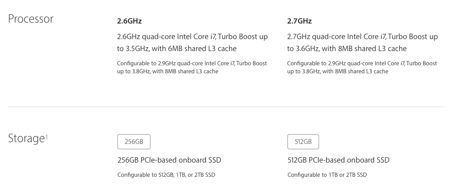Click the 512GB storage badge
This screenshot has height=195, width=453.
pyautogui.click(x=303, y=142)
